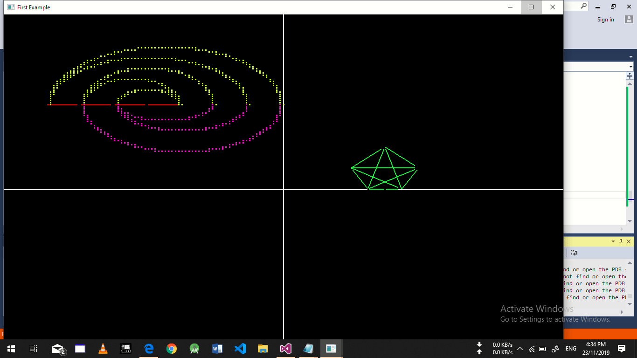
Task: Open the Output panel window position dropdown
Action: coord(613,241)
